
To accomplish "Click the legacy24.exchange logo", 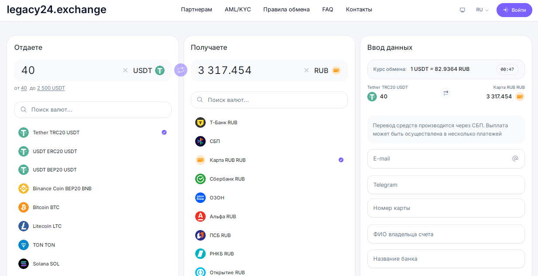I will (57, 10).
